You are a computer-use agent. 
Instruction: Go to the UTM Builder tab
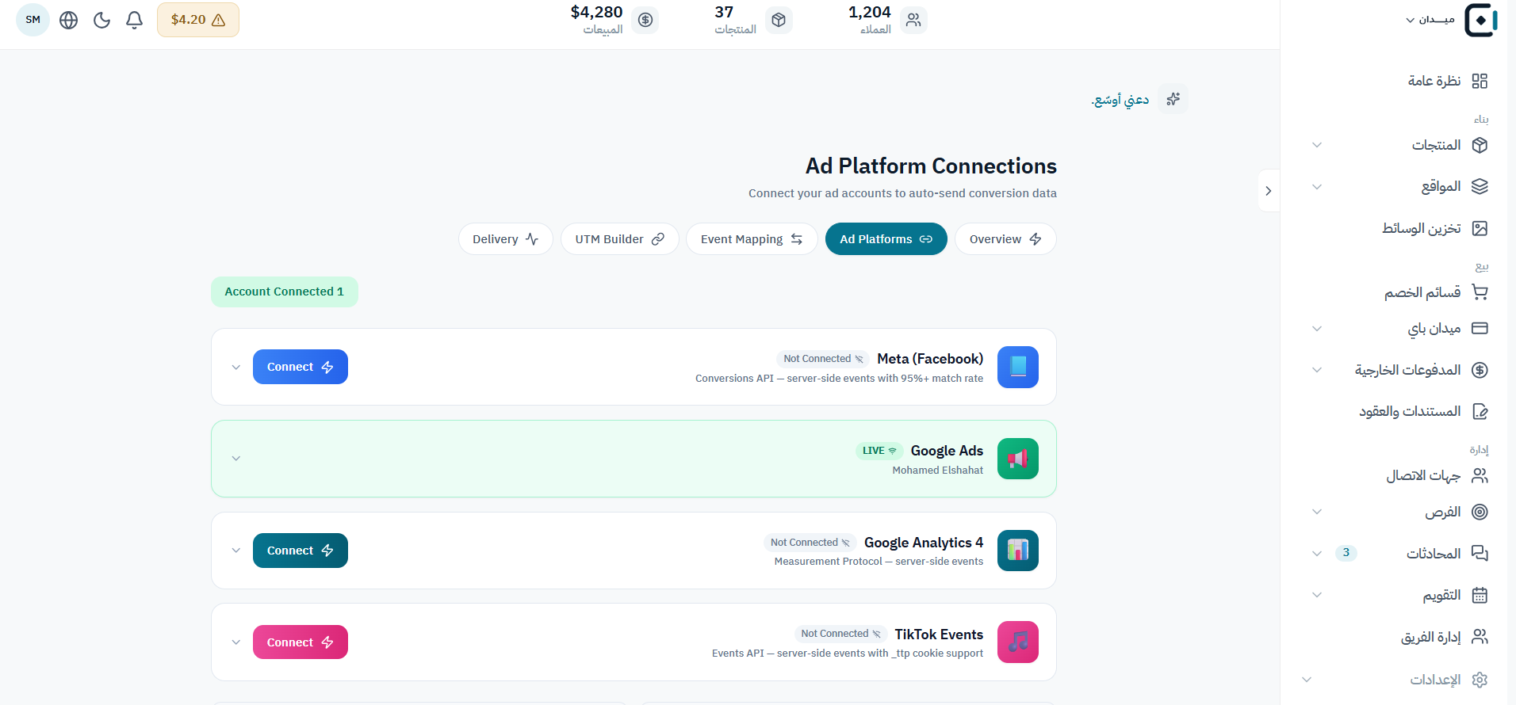(x=620, y=239)
